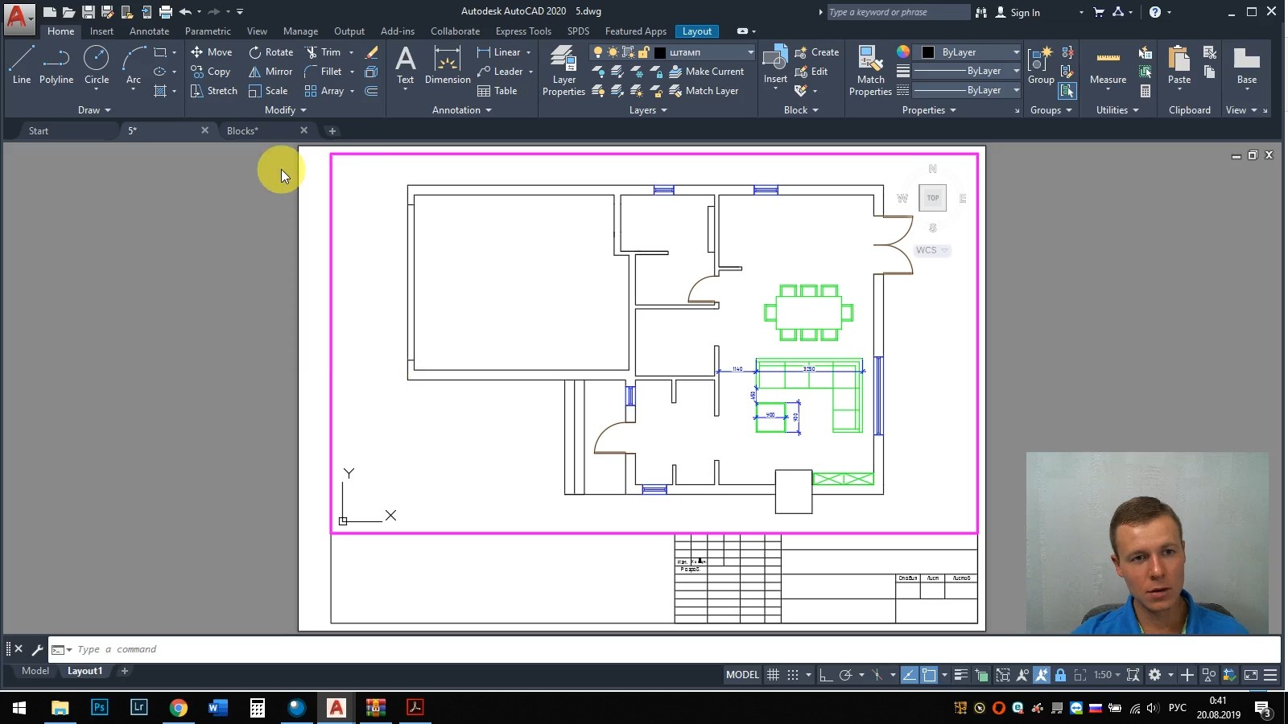
Task: Expand the Draw panel
Action: coord(94,110)
